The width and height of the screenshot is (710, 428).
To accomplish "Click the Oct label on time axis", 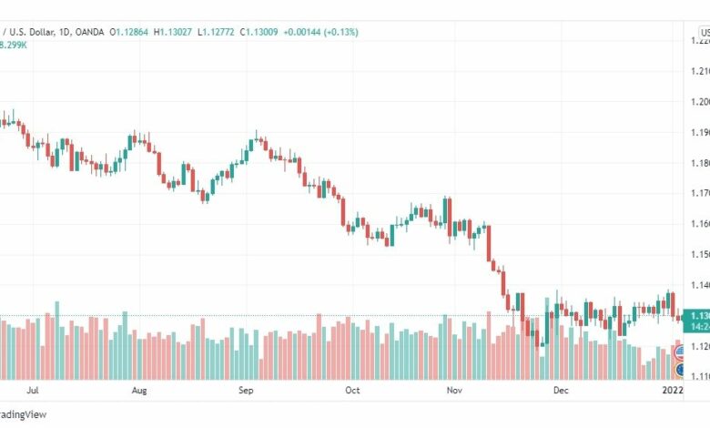I will [352, 390].
